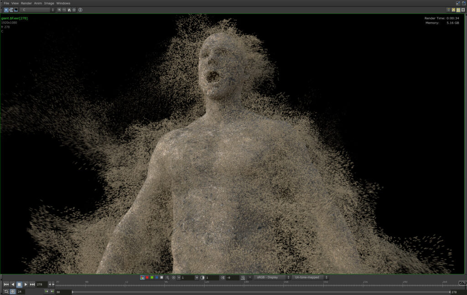467x295 pixels.
Task: Open the sRGB - Display colorspace dropdown
Action: (x=272, y=277)
